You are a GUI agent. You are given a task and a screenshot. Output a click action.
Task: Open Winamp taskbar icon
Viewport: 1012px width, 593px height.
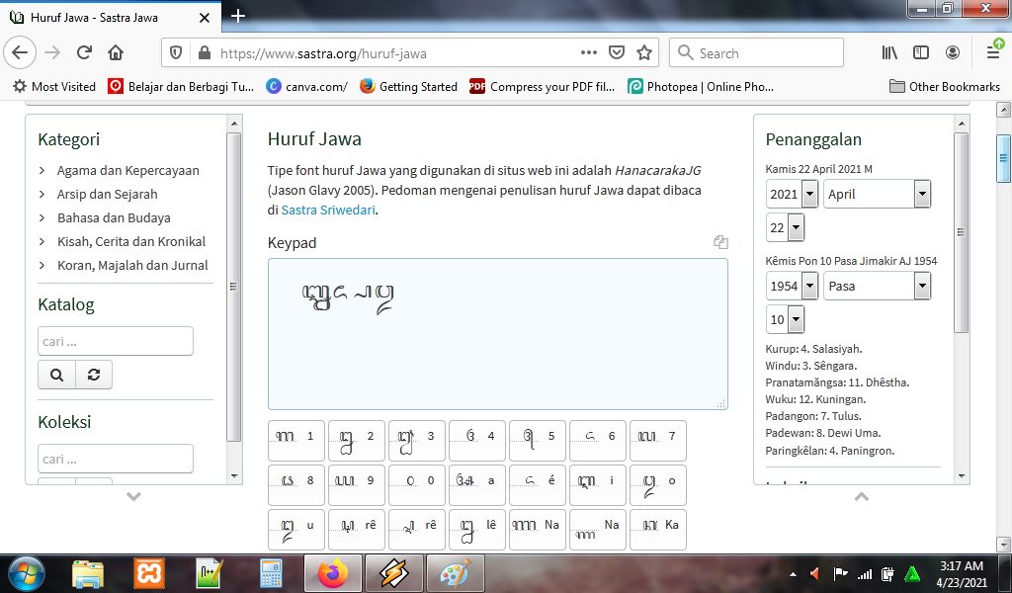[393, 573]
